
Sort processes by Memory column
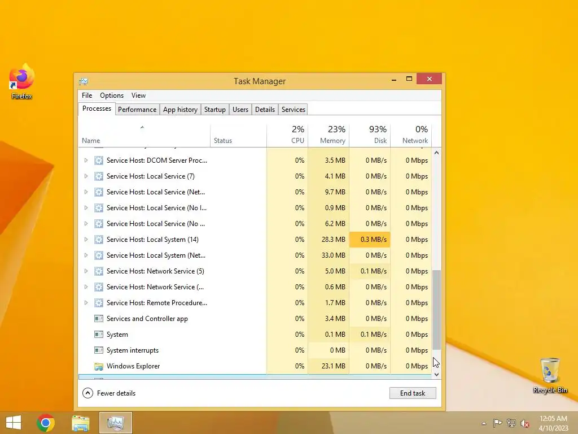329,136
